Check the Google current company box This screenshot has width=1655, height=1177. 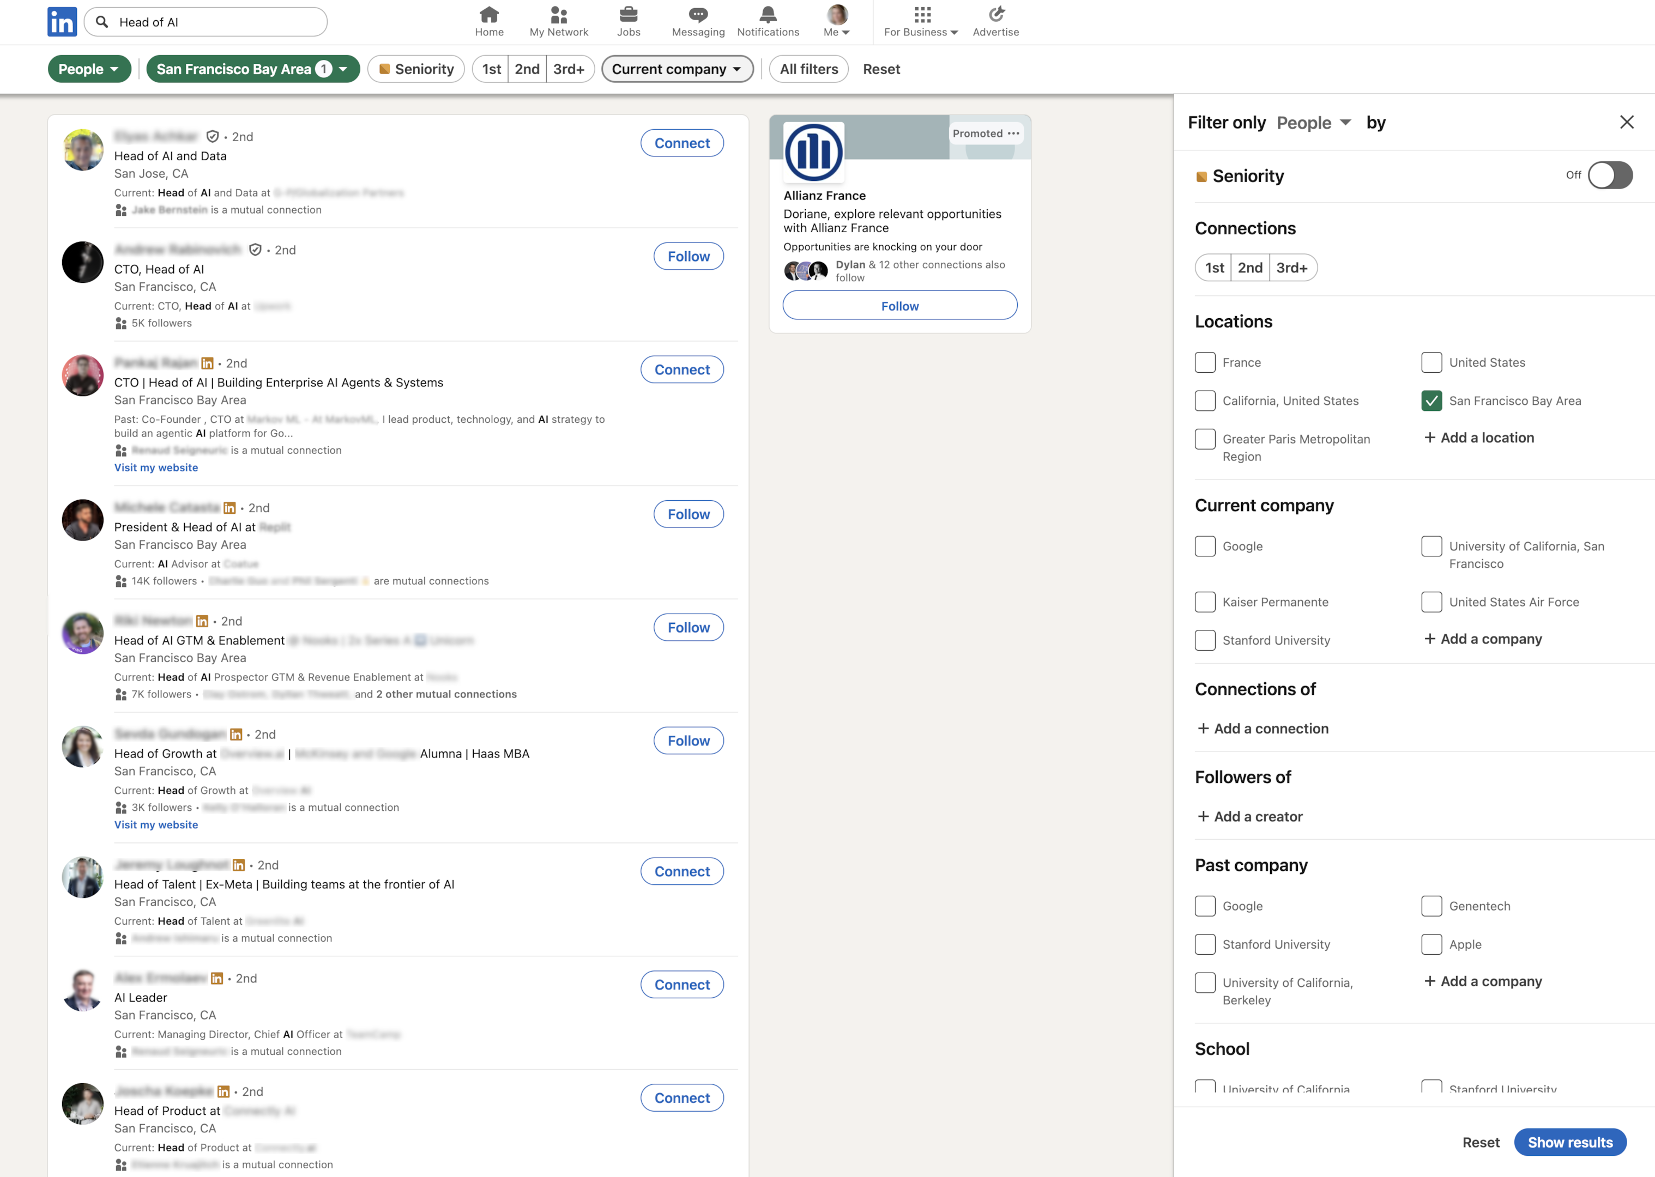1205,547
